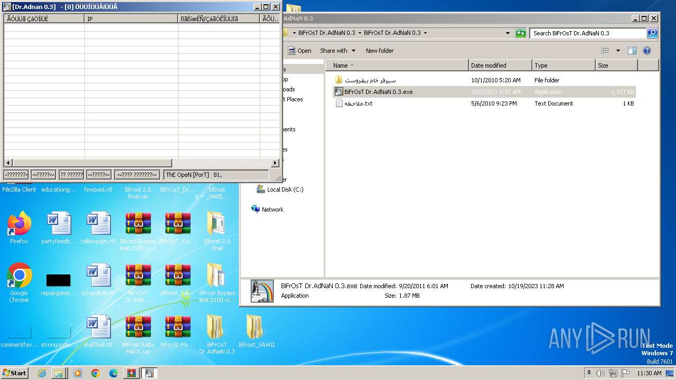Screen dimensions: 676x380
Task: Select BiFrOsT Dr.AdNaN 0.3.exe file row
Action: (x=484, y=92)
